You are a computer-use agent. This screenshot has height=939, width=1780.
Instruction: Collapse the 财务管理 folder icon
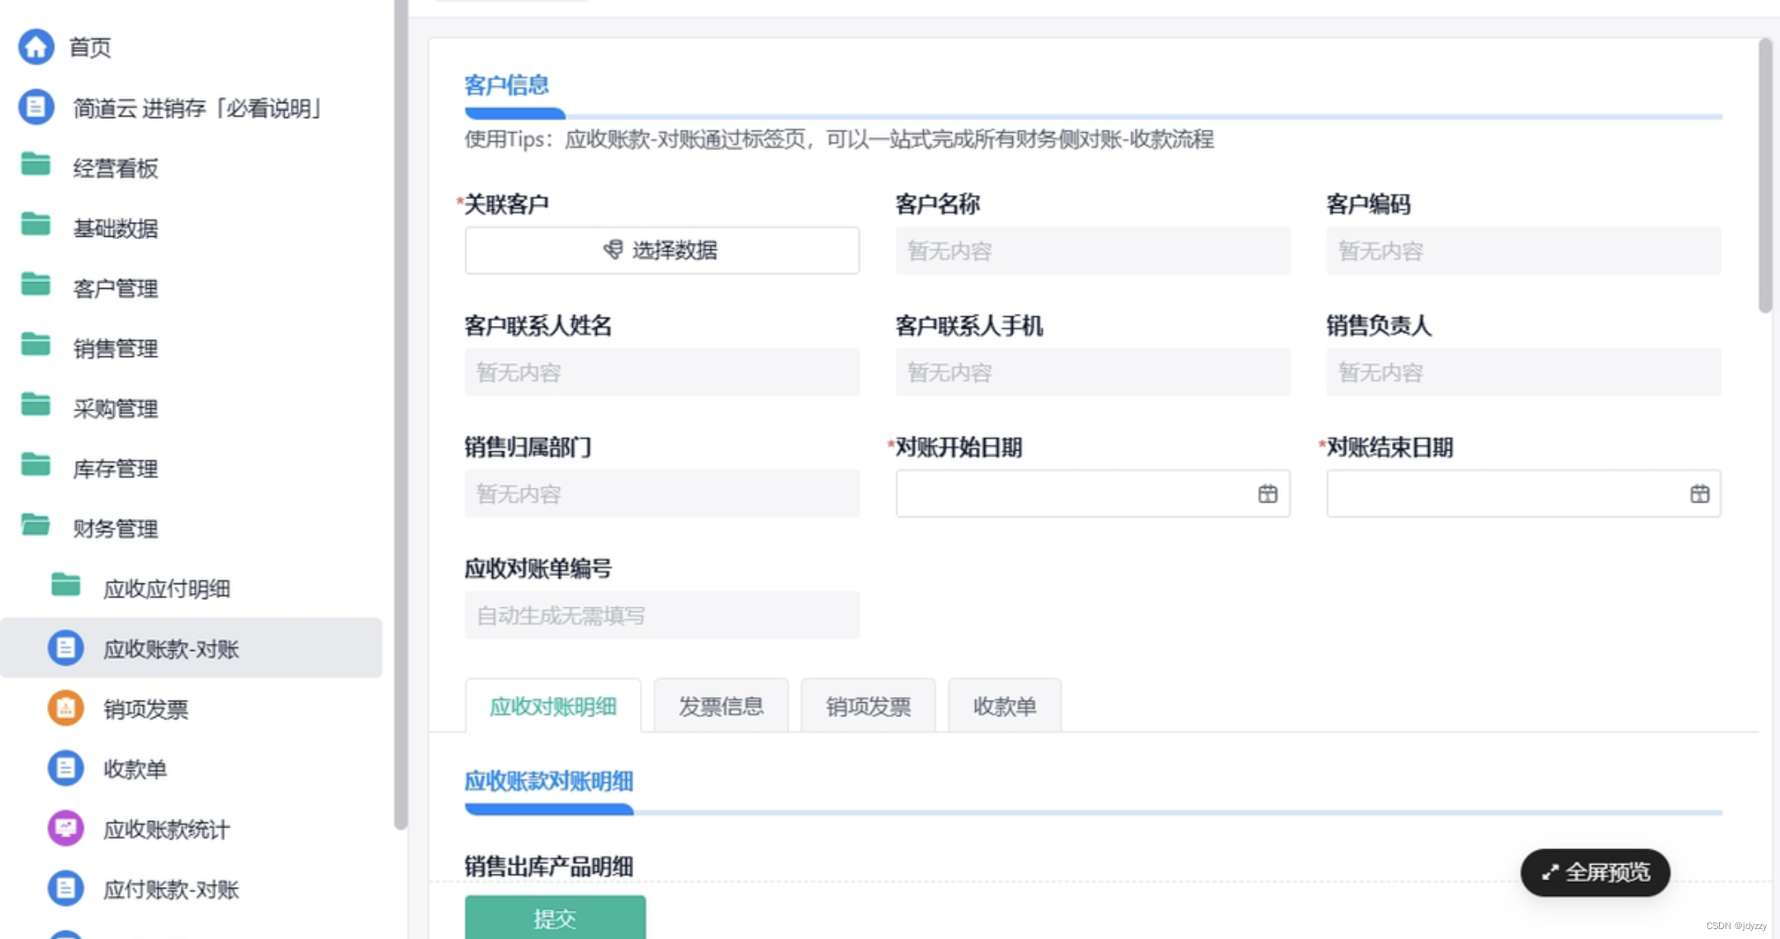36,526
